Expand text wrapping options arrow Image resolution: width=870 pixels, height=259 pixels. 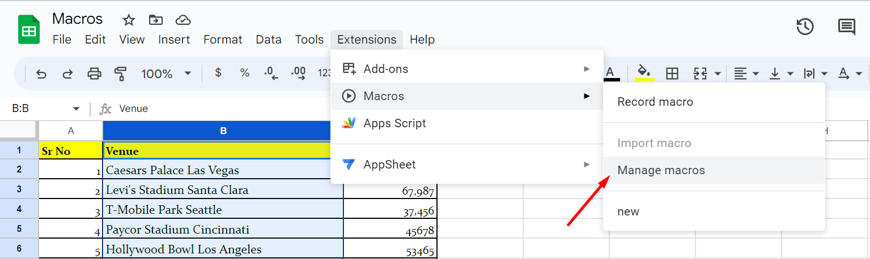(x=824, y=74)
